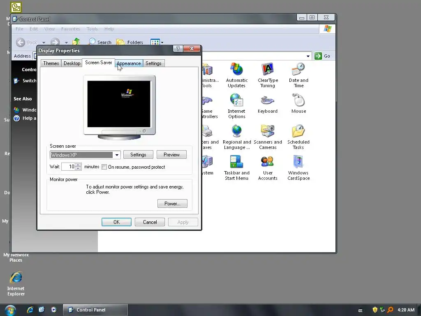Click the screen saver monitor preview

[119, 104]
